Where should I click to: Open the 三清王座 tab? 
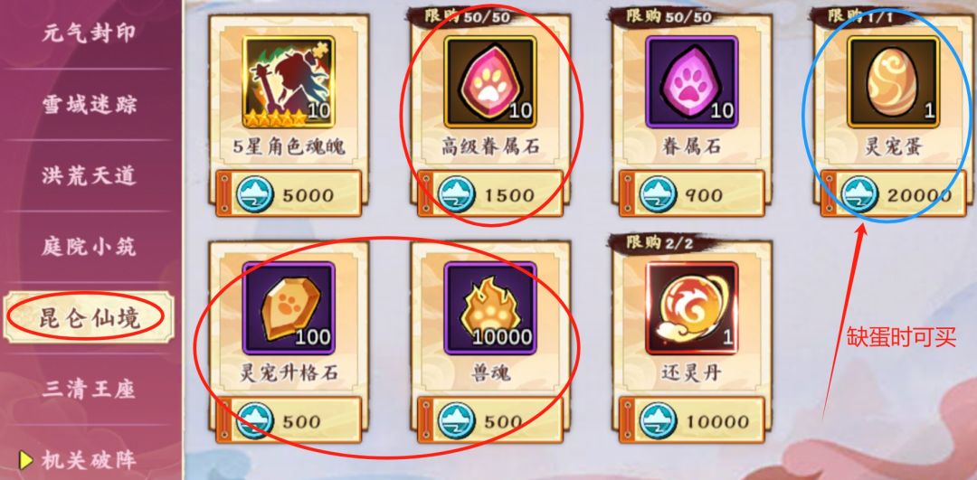[88, 389]
